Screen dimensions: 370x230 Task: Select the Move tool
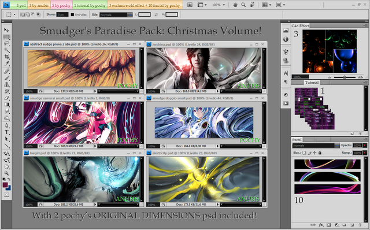pyautogui.click(x=6, y=30)
